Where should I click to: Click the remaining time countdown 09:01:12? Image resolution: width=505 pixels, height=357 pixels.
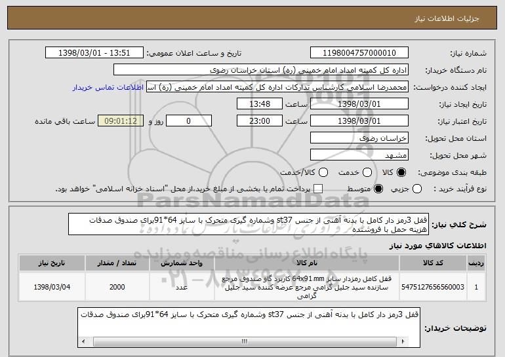point(121,121)
